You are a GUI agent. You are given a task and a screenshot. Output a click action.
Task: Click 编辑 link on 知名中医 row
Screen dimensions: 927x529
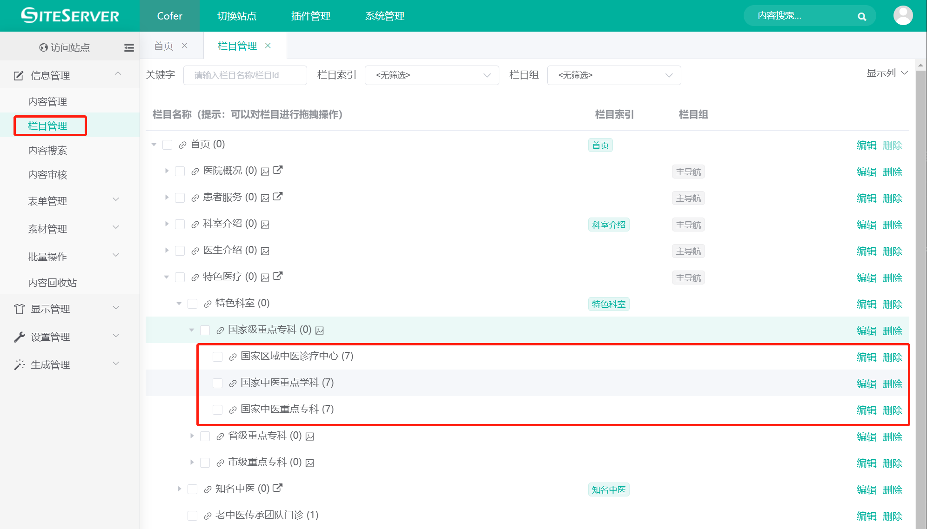click(867, 490)
